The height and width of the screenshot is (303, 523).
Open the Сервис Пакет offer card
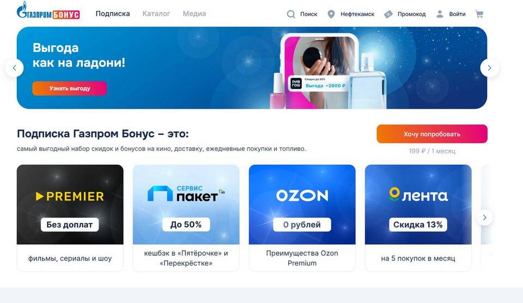click(x=186, y=218)
